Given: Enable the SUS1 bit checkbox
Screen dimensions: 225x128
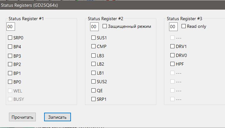Looking at the screenshot, I should click(x=94, y=38).
